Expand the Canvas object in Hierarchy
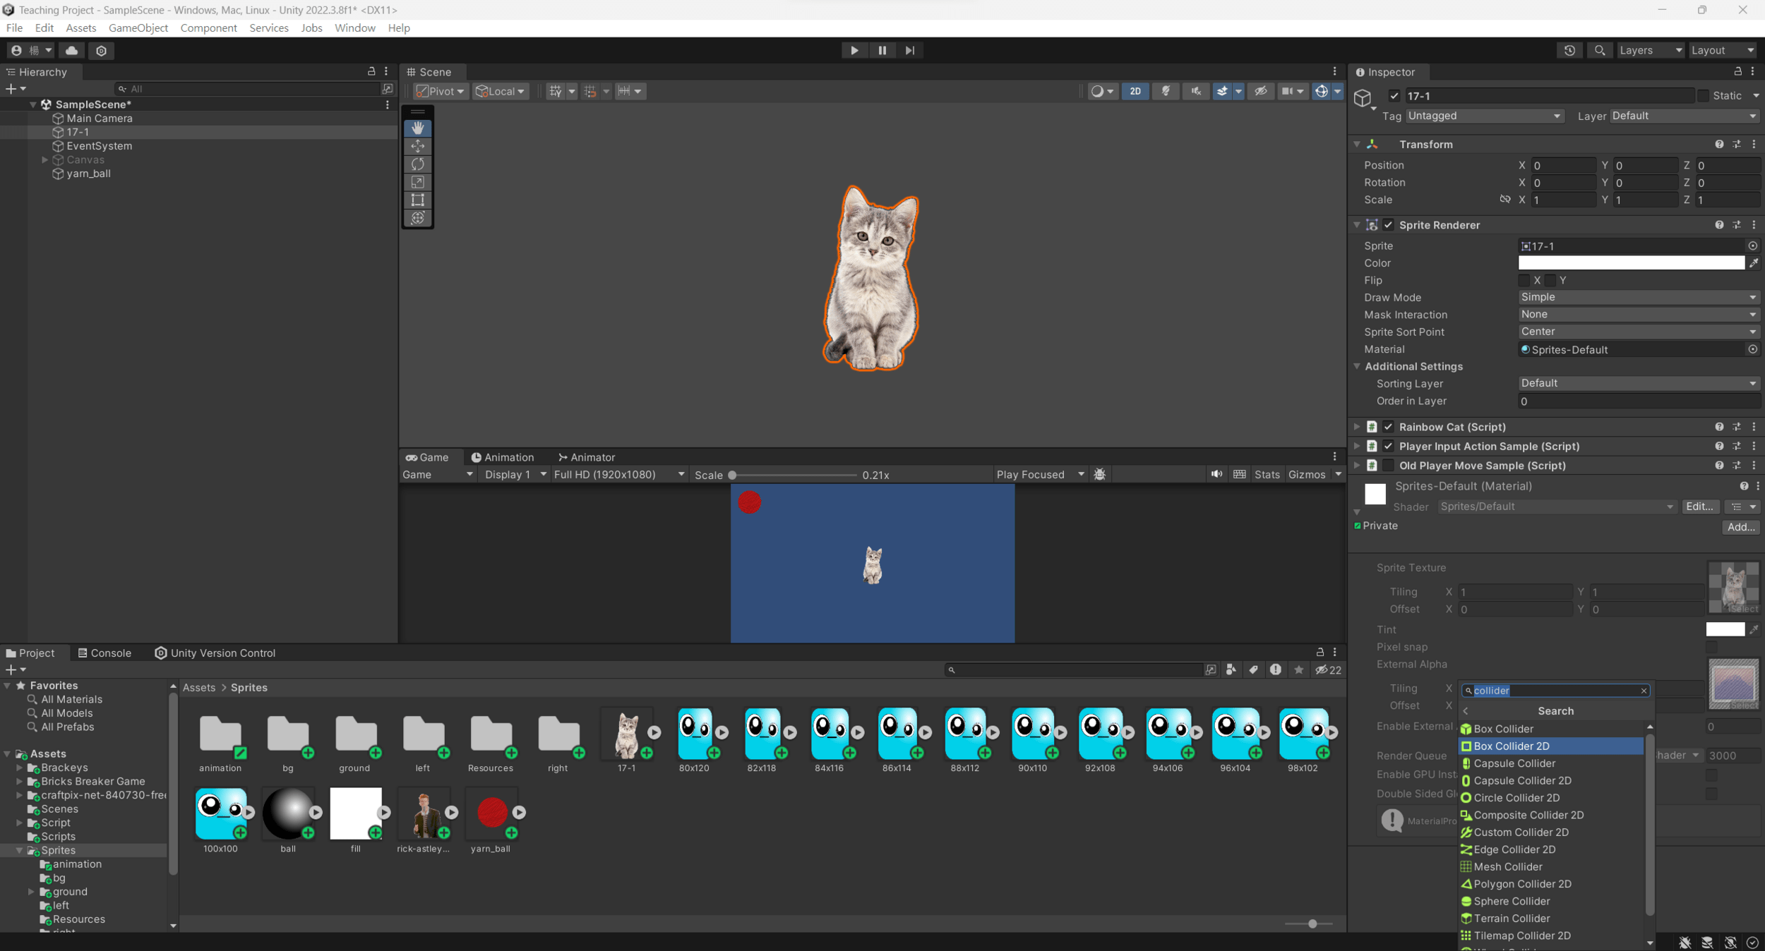Viewport: 1765px width, 951px height. [45, 160]
